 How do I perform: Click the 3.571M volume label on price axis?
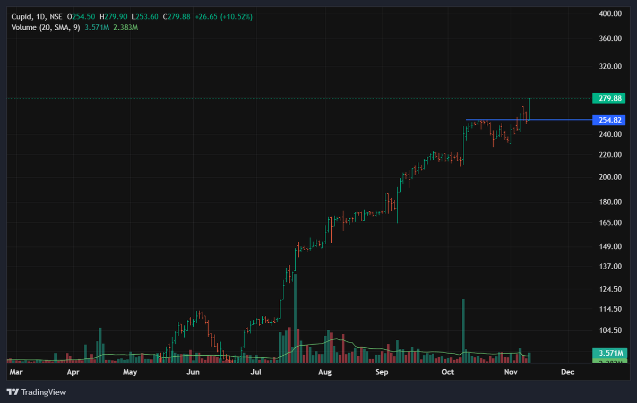(609, 353)
